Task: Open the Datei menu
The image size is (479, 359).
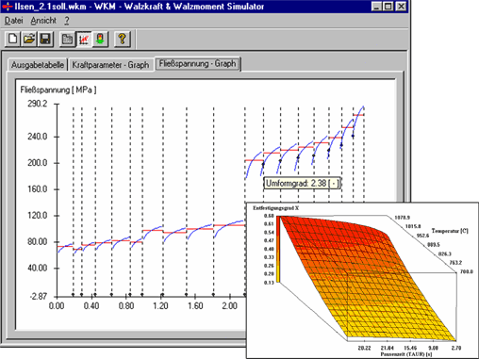Action: (x=13, y=21)
